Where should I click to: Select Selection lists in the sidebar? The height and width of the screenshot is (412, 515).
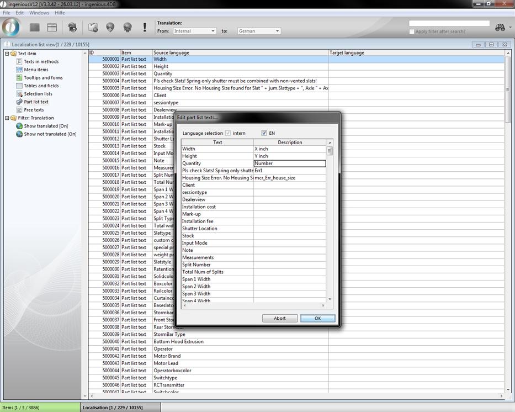[x=38, y=94]
